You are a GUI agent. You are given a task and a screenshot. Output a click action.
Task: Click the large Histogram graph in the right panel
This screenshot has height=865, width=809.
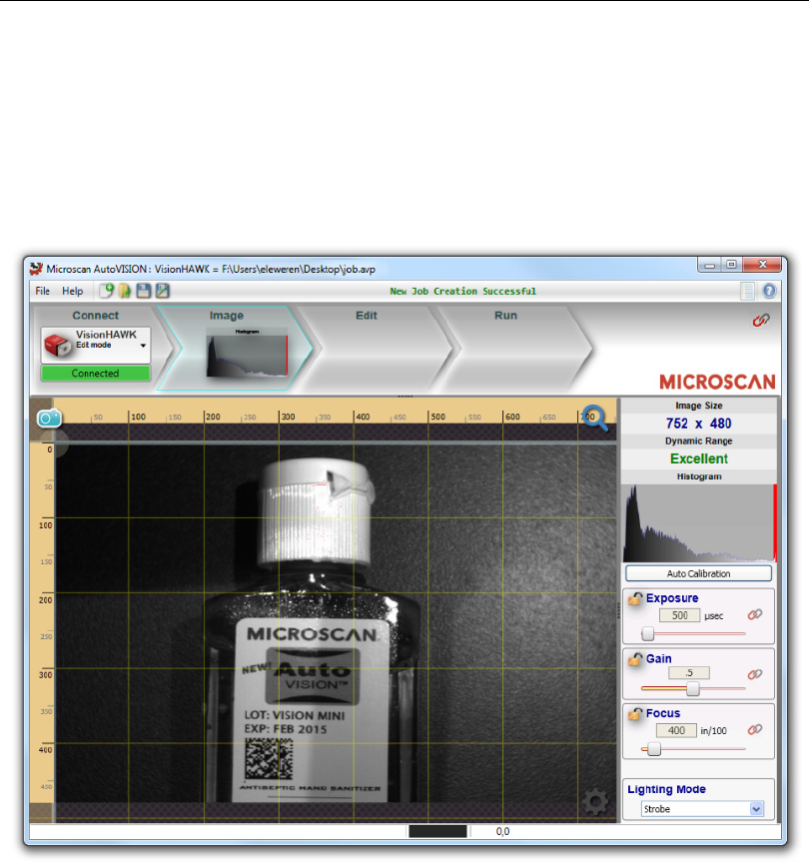[699, 523]
